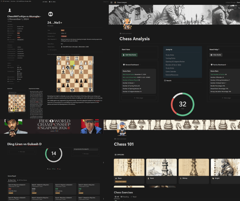Expand the Tactics Dashboard view dropdown

coord(227,65)
